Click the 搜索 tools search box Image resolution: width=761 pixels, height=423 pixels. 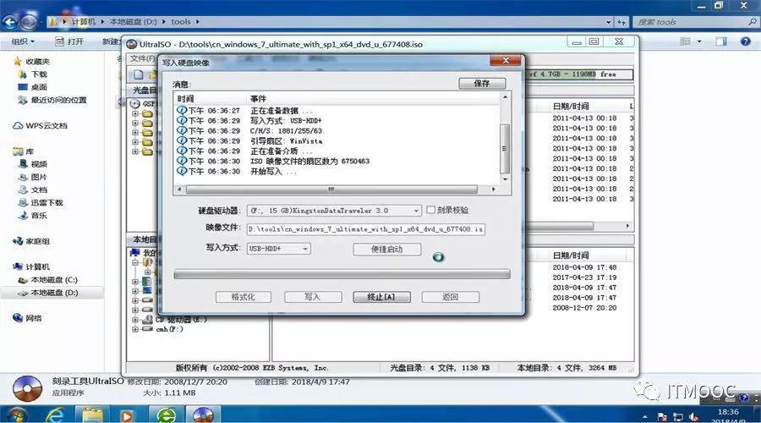pos(696,22)
